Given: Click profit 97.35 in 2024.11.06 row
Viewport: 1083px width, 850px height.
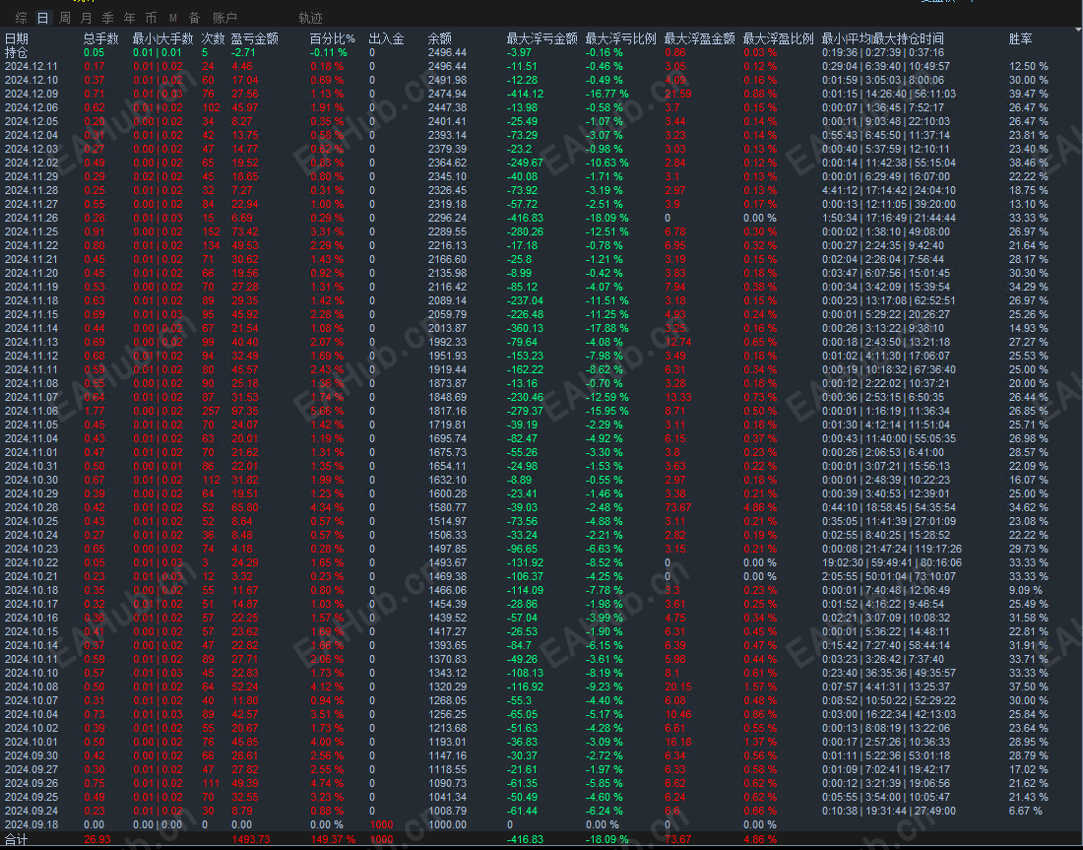Looking at the screenshot, I should (244, 411).
